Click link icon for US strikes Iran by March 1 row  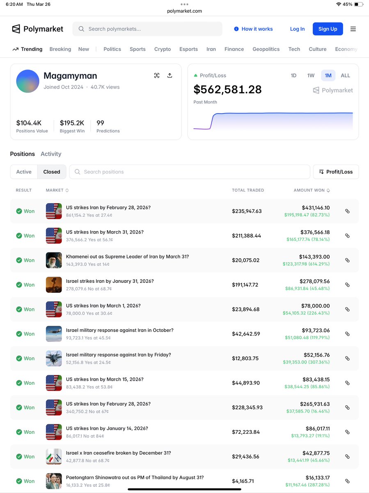pyautogui.click(x=347, y=309)
